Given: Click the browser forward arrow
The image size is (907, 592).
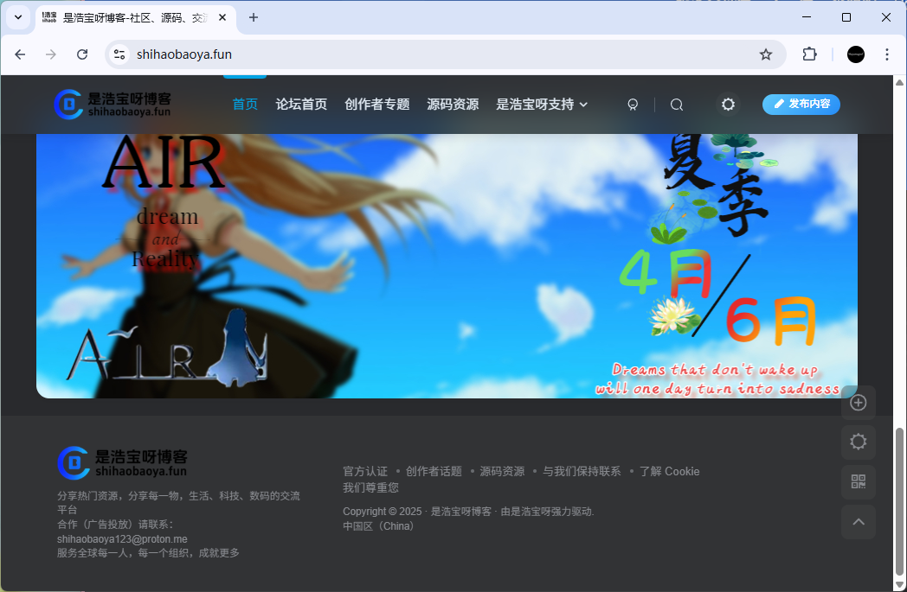Looking at the screenshot, I should tap(51, 54).
